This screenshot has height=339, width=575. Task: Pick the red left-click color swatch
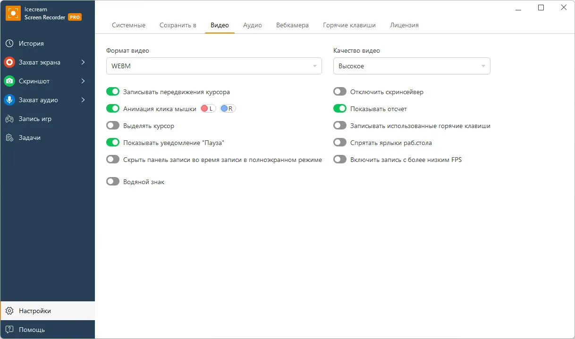click(x=205, y=109)
